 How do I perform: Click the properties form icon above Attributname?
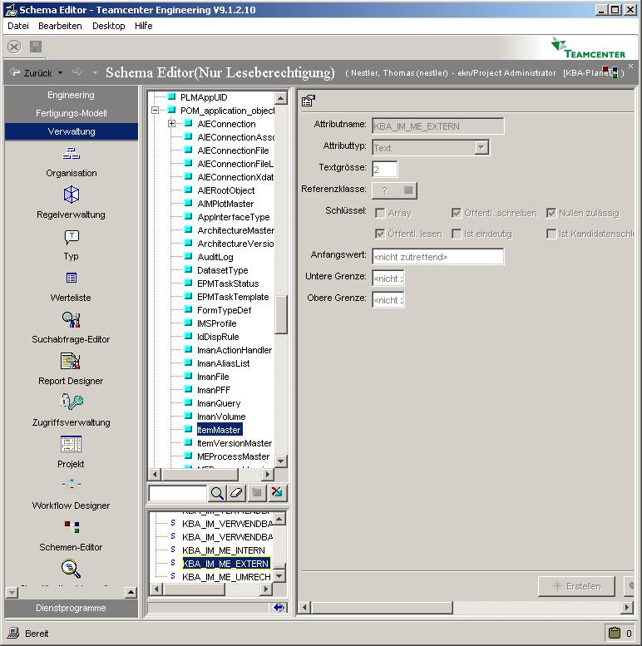(309, 100)
